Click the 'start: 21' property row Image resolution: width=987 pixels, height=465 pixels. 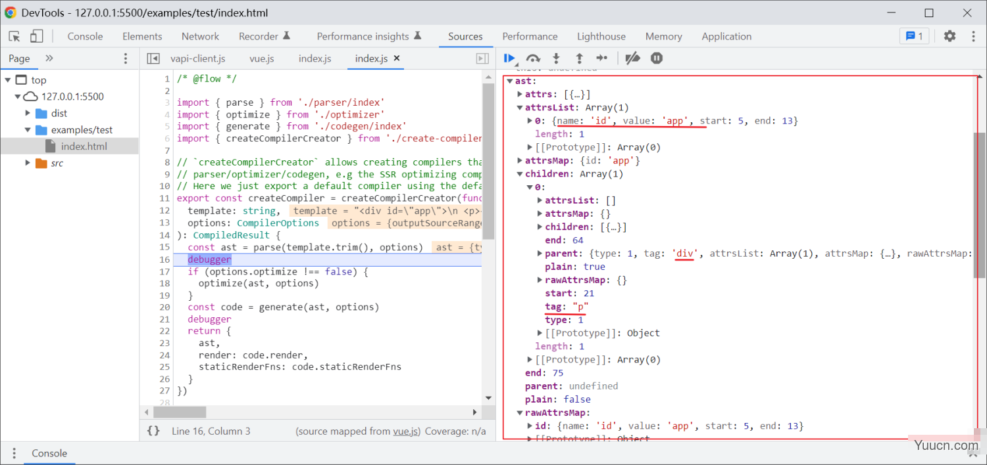[570, 294]
